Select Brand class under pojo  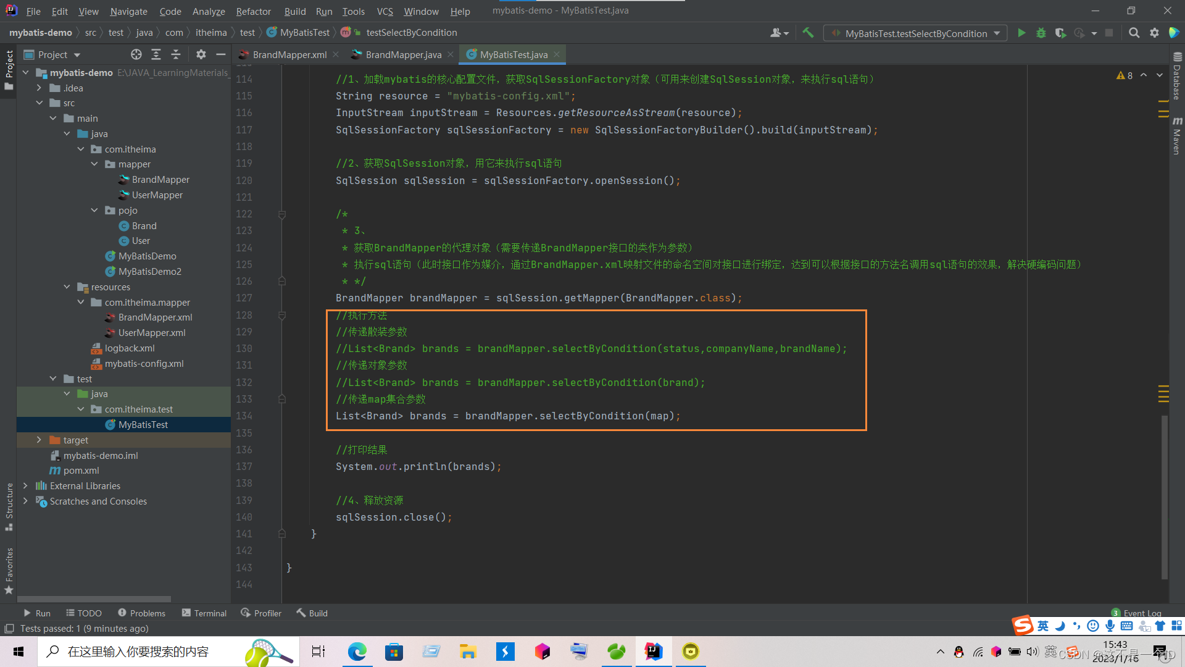click(144, 226)
